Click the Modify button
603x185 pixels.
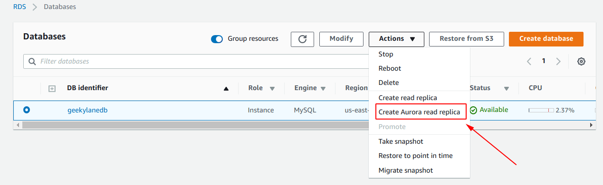coord(341,39)
